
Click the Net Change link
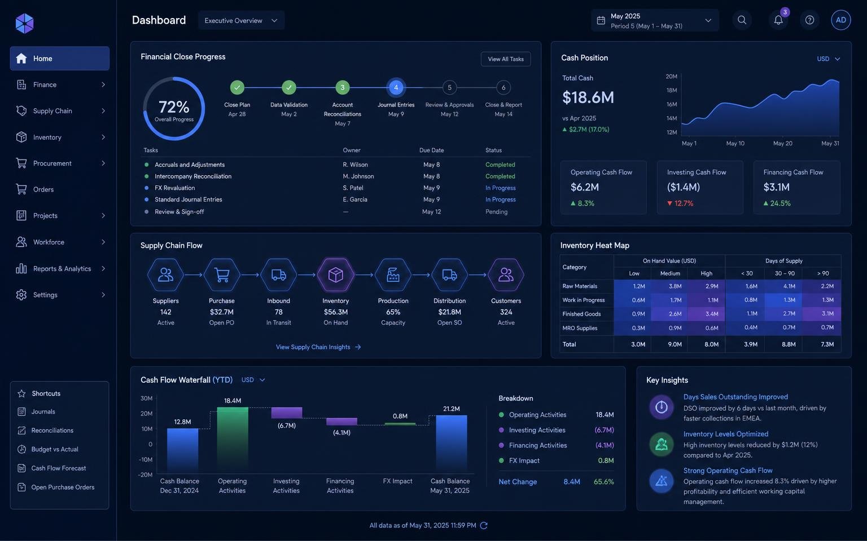point(518,482)
